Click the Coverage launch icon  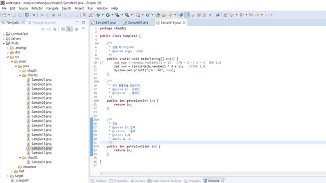(x=117, y=15)
